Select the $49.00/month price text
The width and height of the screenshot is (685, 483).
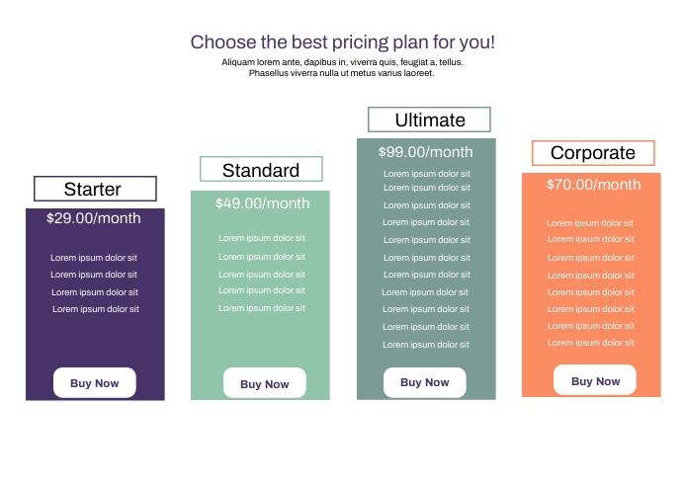point(263,203)
